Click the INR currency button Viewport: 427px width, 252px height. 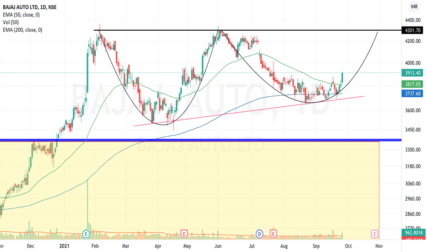(414, 7)
